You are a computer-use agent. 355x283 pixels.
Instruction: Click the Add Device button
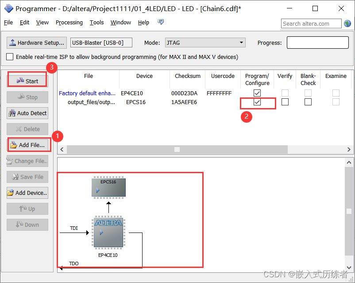click(27, 193)
